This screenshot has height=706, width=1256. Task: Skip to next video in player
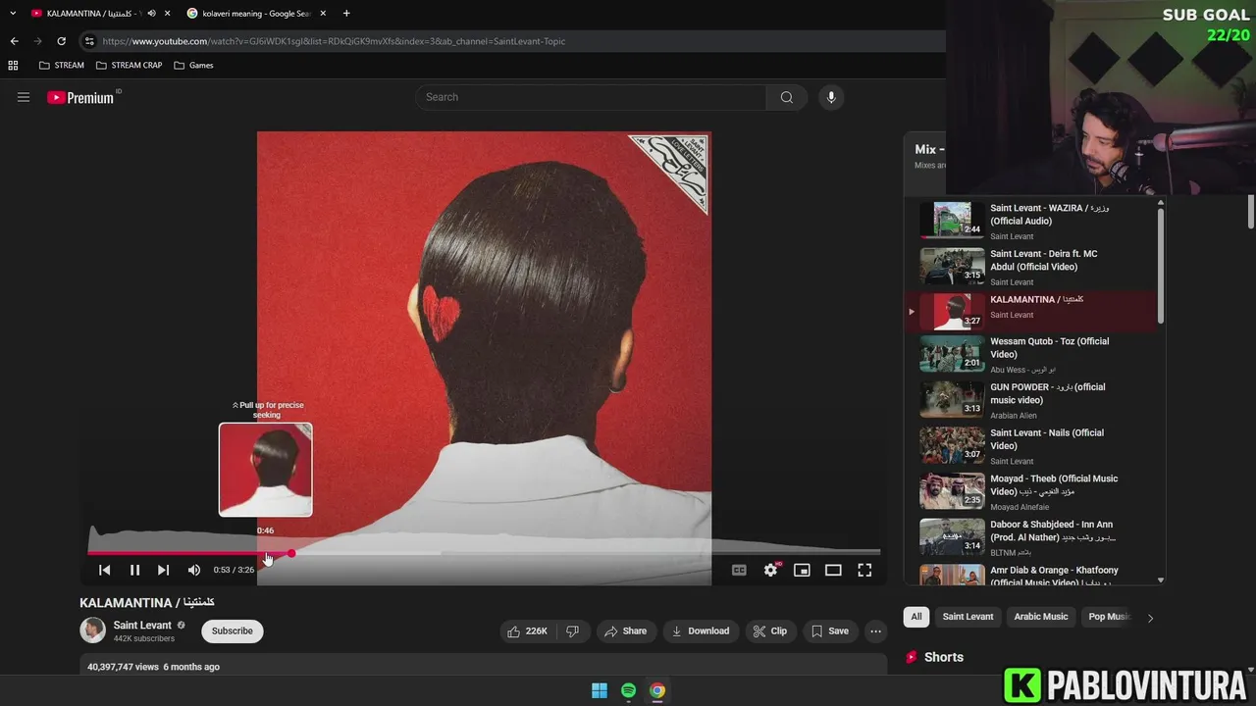coord(163,570)
